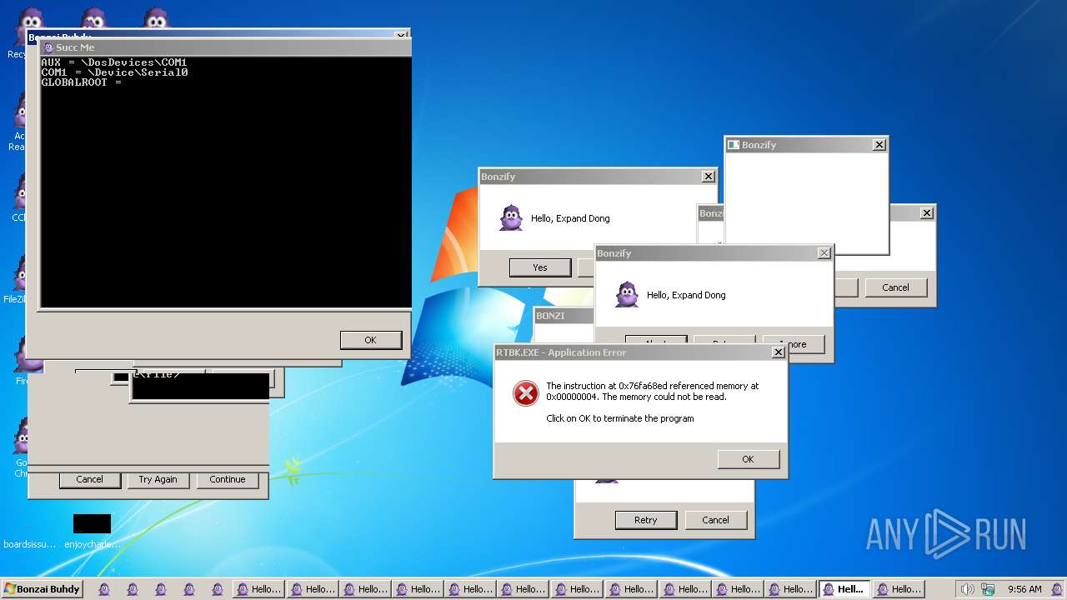The image size is (1067, 600).
Task: Click the Bonzi taskbar icon just before first Hello button
Action: (218, 589)
